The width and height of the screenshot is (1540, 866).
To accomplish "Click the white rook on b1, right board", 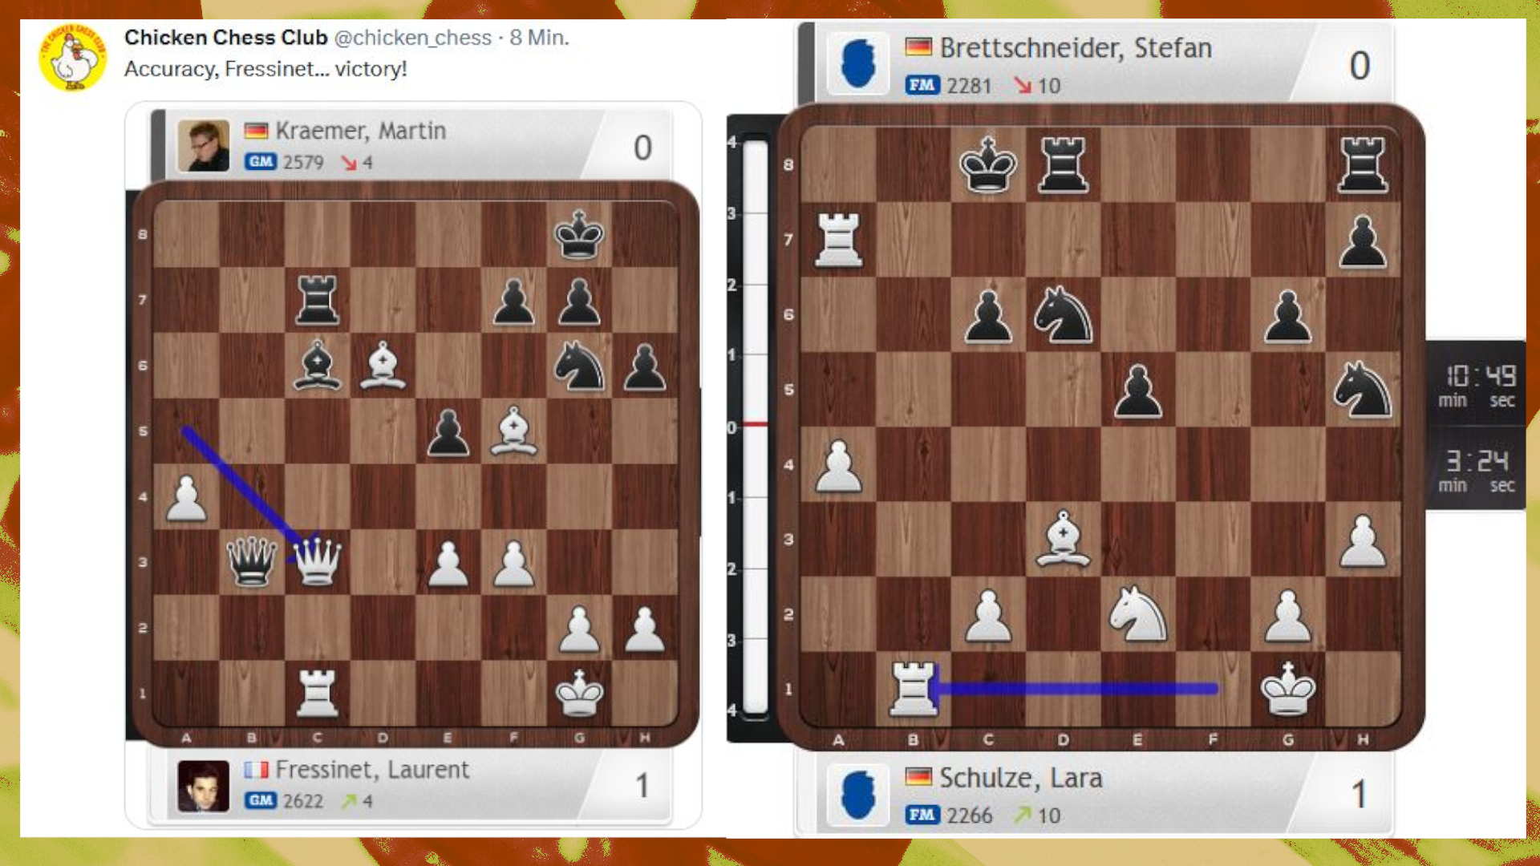I will click(x=913, y=688).
